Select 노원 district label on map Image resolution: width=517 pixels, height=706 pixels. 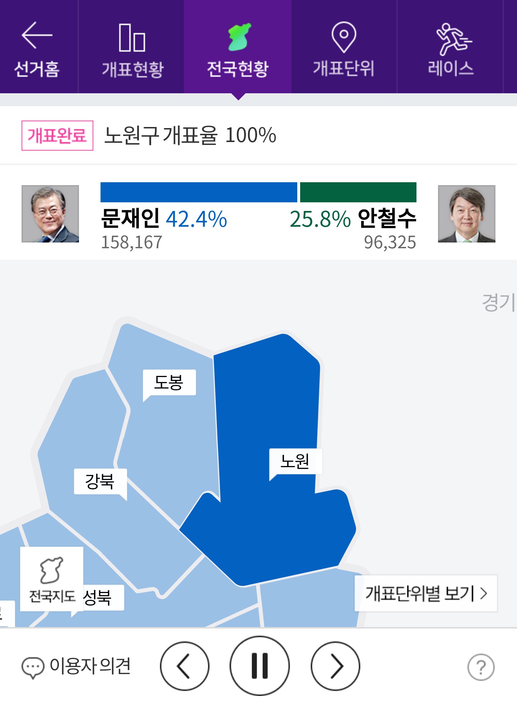(x=295, y=461)
